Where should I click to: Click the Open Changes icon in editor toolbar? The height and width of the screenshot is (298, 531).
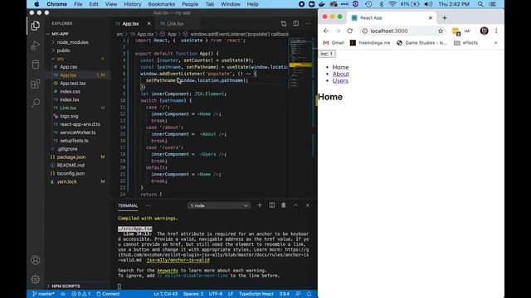[284, 24]
